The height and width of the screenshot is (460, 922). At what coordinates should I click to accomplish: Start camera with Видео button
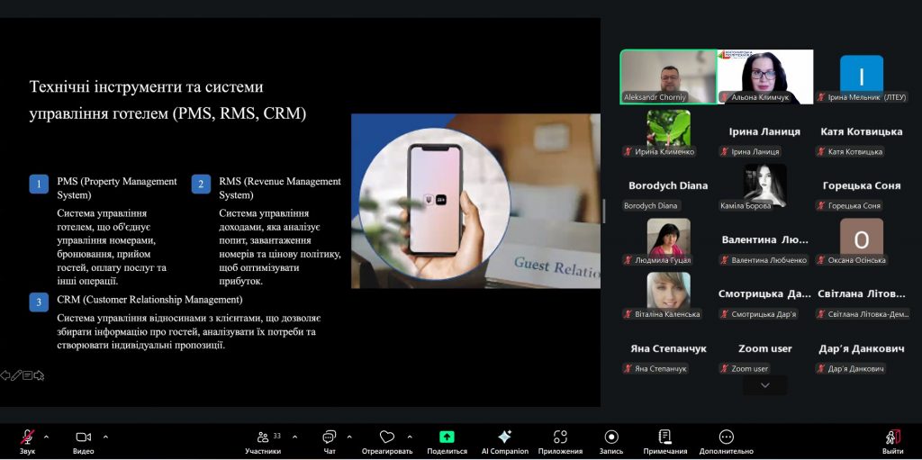coord(83,437)
